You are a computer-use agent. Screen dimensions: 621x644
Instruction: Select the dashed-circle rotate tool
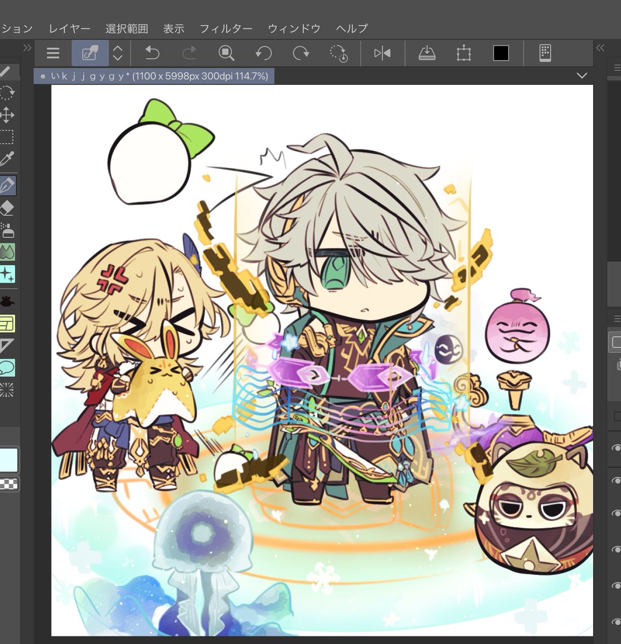[7, 93]
